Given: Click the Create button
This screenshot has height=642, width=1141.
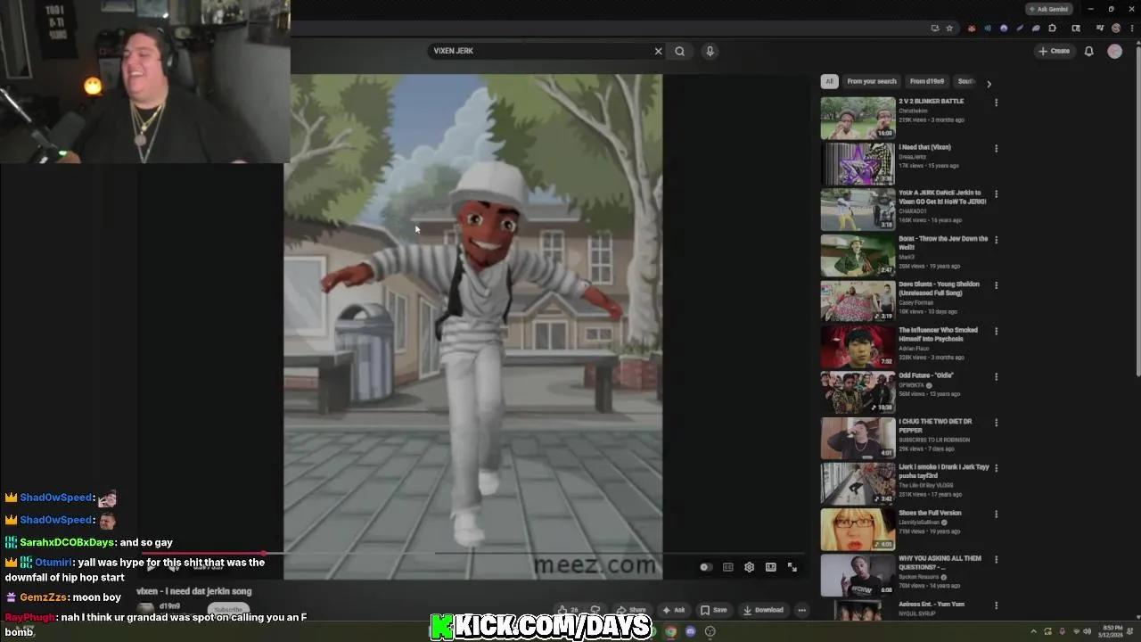Looking at the screenshot, I should pyautogui.click(x=1054, y=51).
